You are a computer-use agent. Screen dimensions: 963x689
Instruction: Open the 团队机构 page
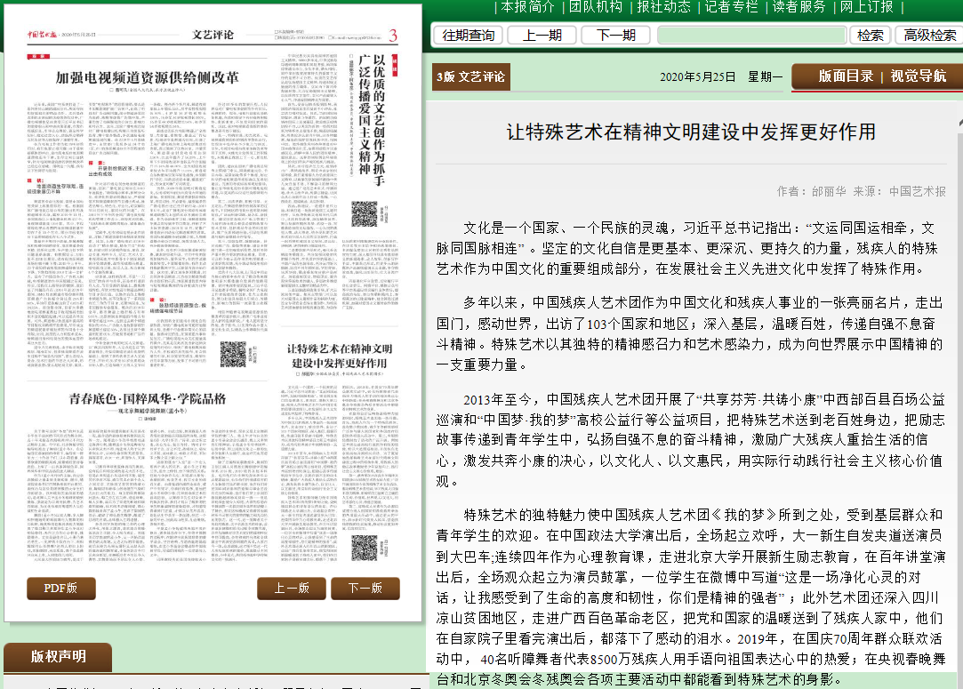[x=595, y=7]
